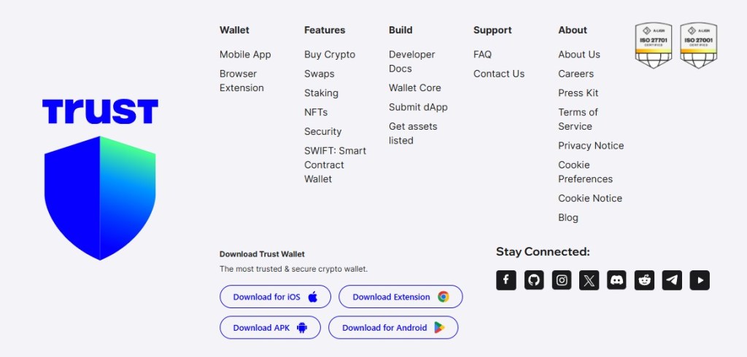Open the X (Twitter) icon
This screenshot has height=357, width=747.
coord(589,280)
